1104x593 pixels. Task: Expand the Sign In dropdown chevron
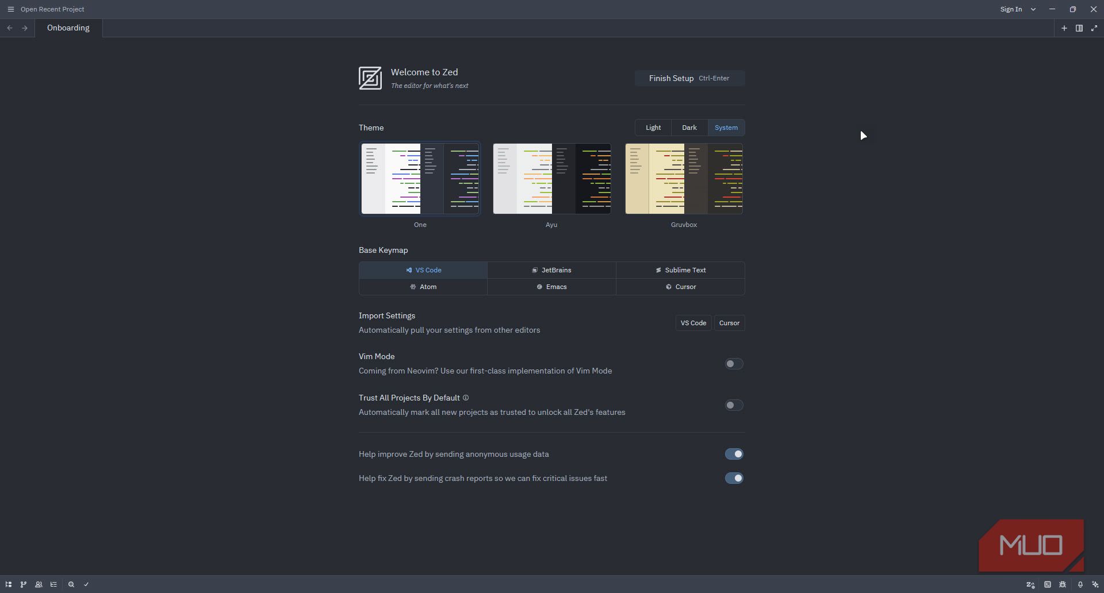(x=1033, y=9)
